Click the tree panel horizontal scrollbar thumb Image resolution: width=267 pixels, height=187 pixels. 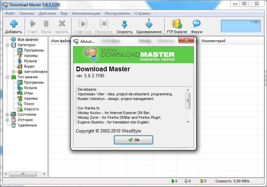pyautogui.click(x=23, y=174)
